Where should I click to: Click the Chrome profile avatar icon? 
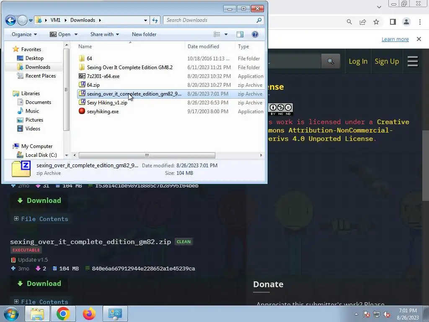406,22
